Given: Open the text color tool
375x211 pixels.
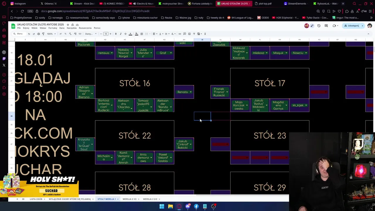Looking at the screenshot, I should coord(130,34).
